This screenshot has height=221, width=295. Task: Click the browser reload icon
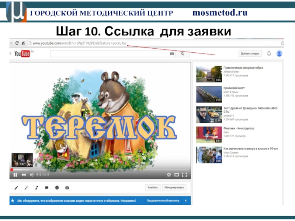click(17, 43)
